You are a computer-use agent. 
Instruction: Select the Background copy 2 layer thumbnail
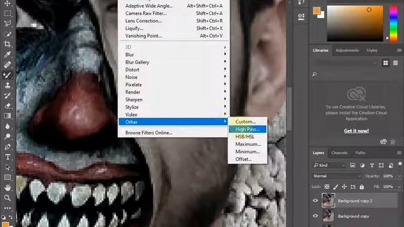(x=328, y=201)
